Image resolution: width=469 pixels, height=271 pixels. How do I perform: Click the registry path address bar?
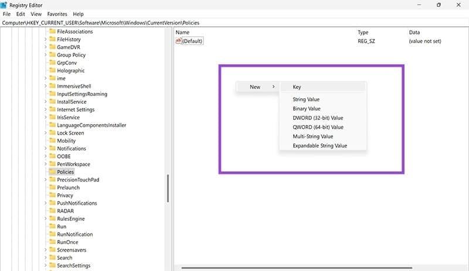(235, 22)
